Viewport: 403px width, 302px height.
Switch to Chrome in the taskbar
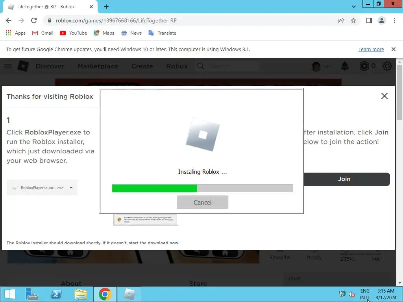(x=105, y=294)
